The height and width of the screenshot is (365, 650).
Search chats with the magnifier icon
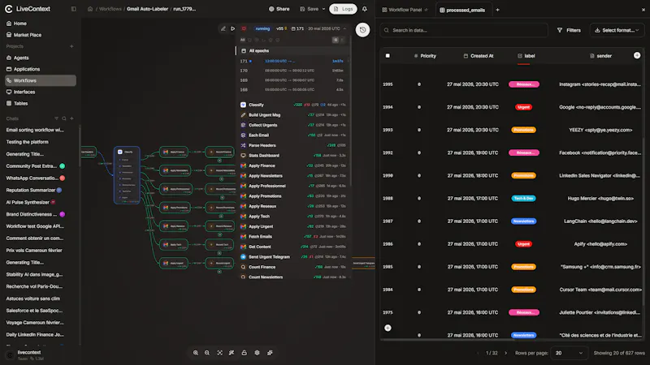coord(64,118)
